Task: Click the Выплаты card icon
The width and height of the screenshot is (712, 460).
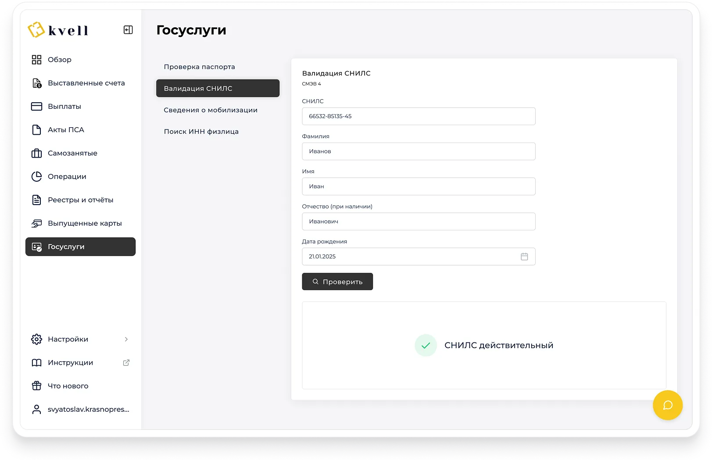Action: [37, 106]
